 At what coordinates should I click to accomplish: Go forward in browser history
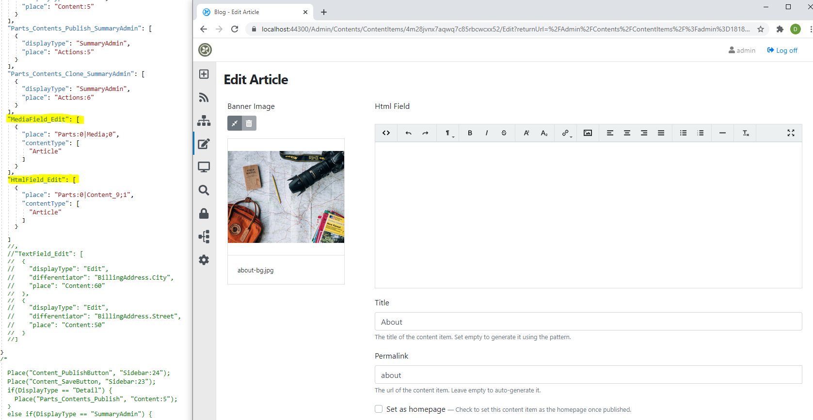click(219, 29)
